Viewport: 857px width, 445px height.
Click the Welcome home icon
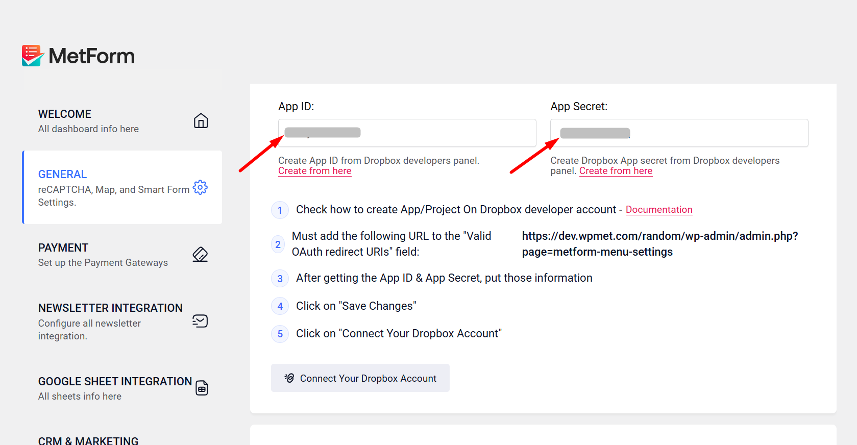201,121
